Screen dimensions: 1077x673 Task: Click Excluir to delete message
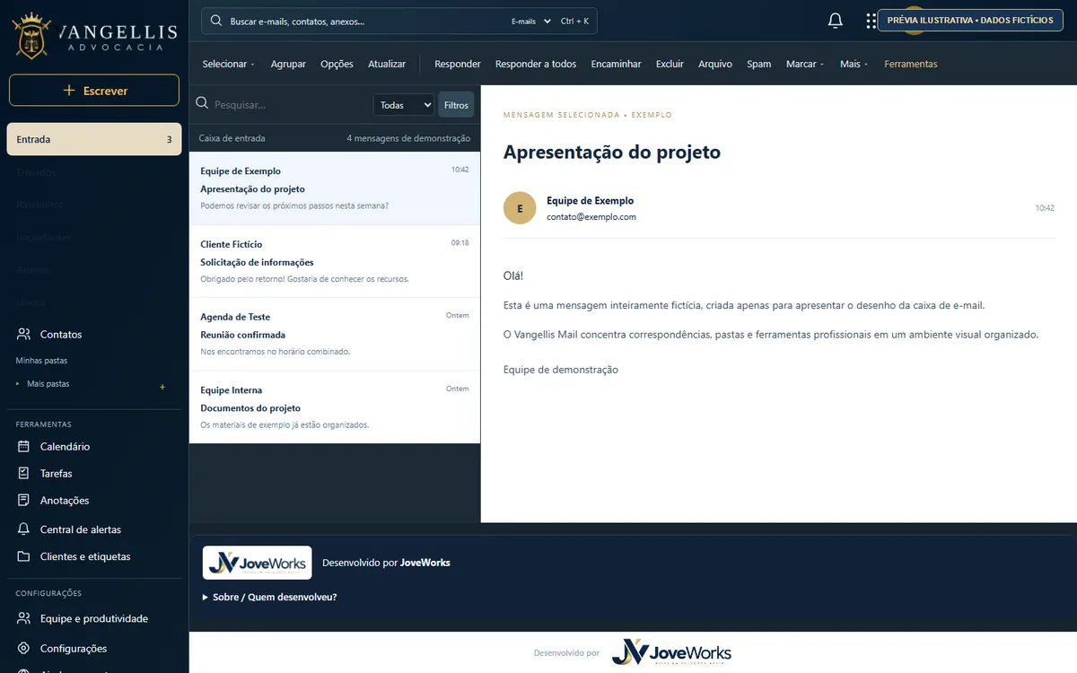(x=670, y=64)
